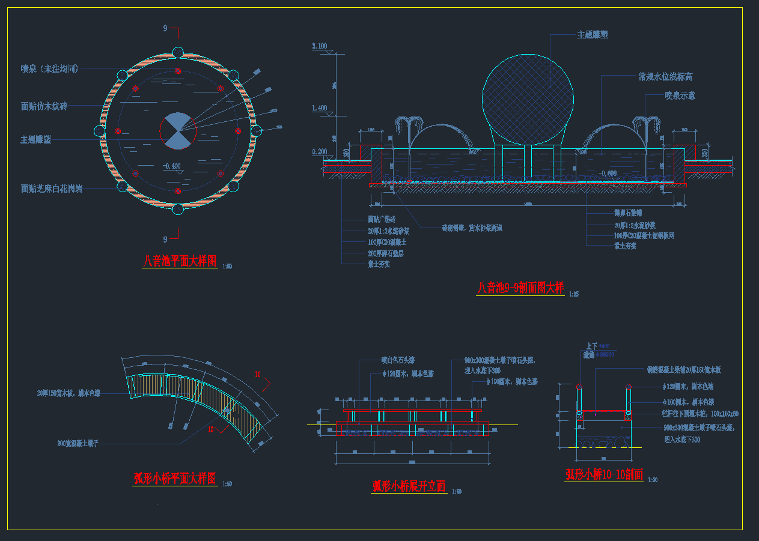Click the 八音池平面大样图 drawing title

(x=180, y=261)
